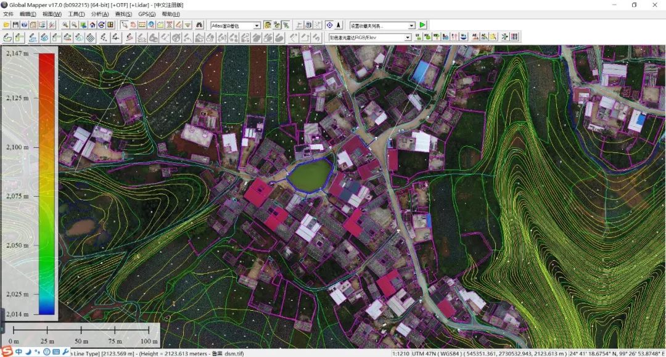Select the Zoom In magnifier tool
The image size is (666, 357).
65,25
